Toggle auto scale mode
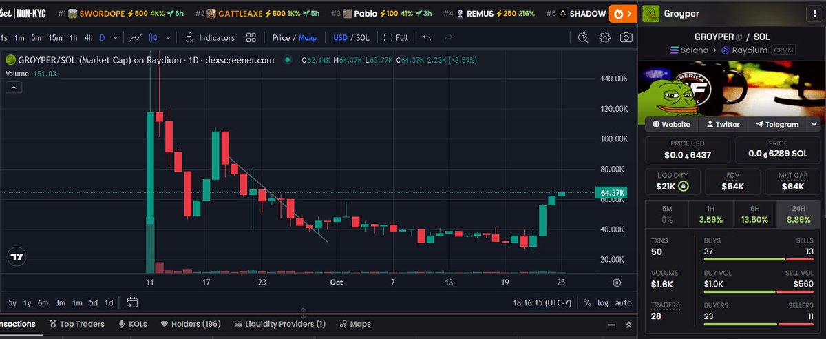 pyautogui.click(x=623, y=302)
